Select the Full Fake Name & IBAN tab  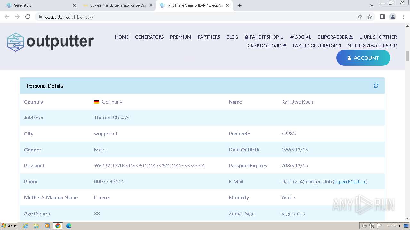click(x=194, y=5)
